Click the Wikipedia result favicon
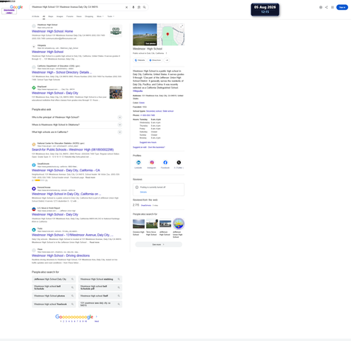 [34, 47]
